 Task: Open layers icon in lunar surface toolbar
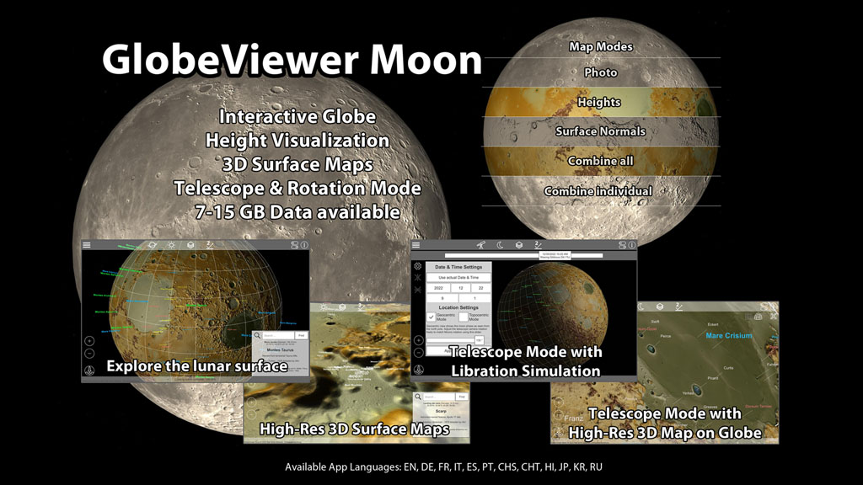[x=294, y=245]
